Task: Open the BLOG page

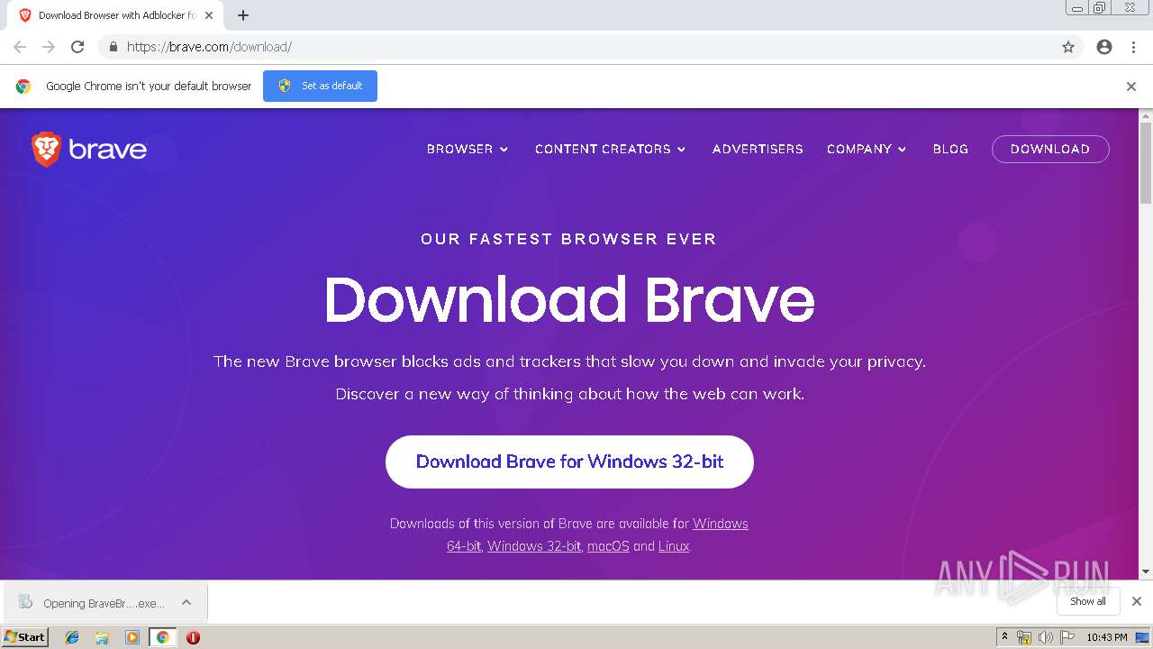Action: pos(950,149)
